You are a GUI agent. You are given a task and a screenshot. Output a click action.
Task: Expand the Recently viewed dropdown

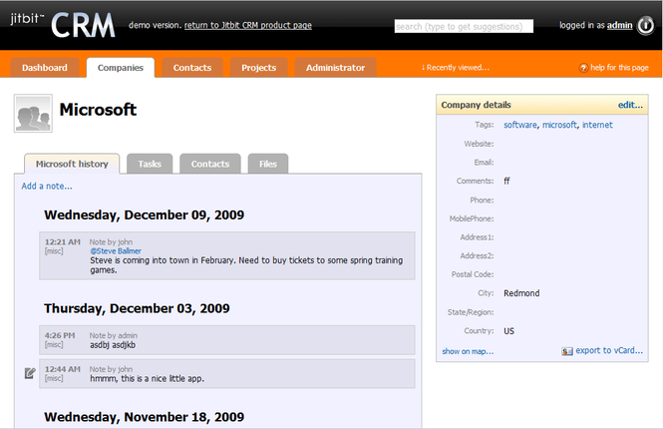click(455, 68)
